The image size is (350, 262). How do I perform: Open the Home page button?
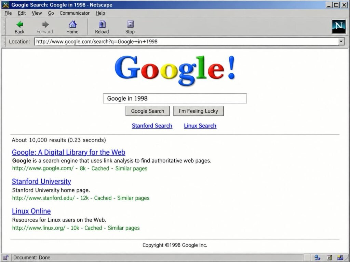[x=72, y=27]
